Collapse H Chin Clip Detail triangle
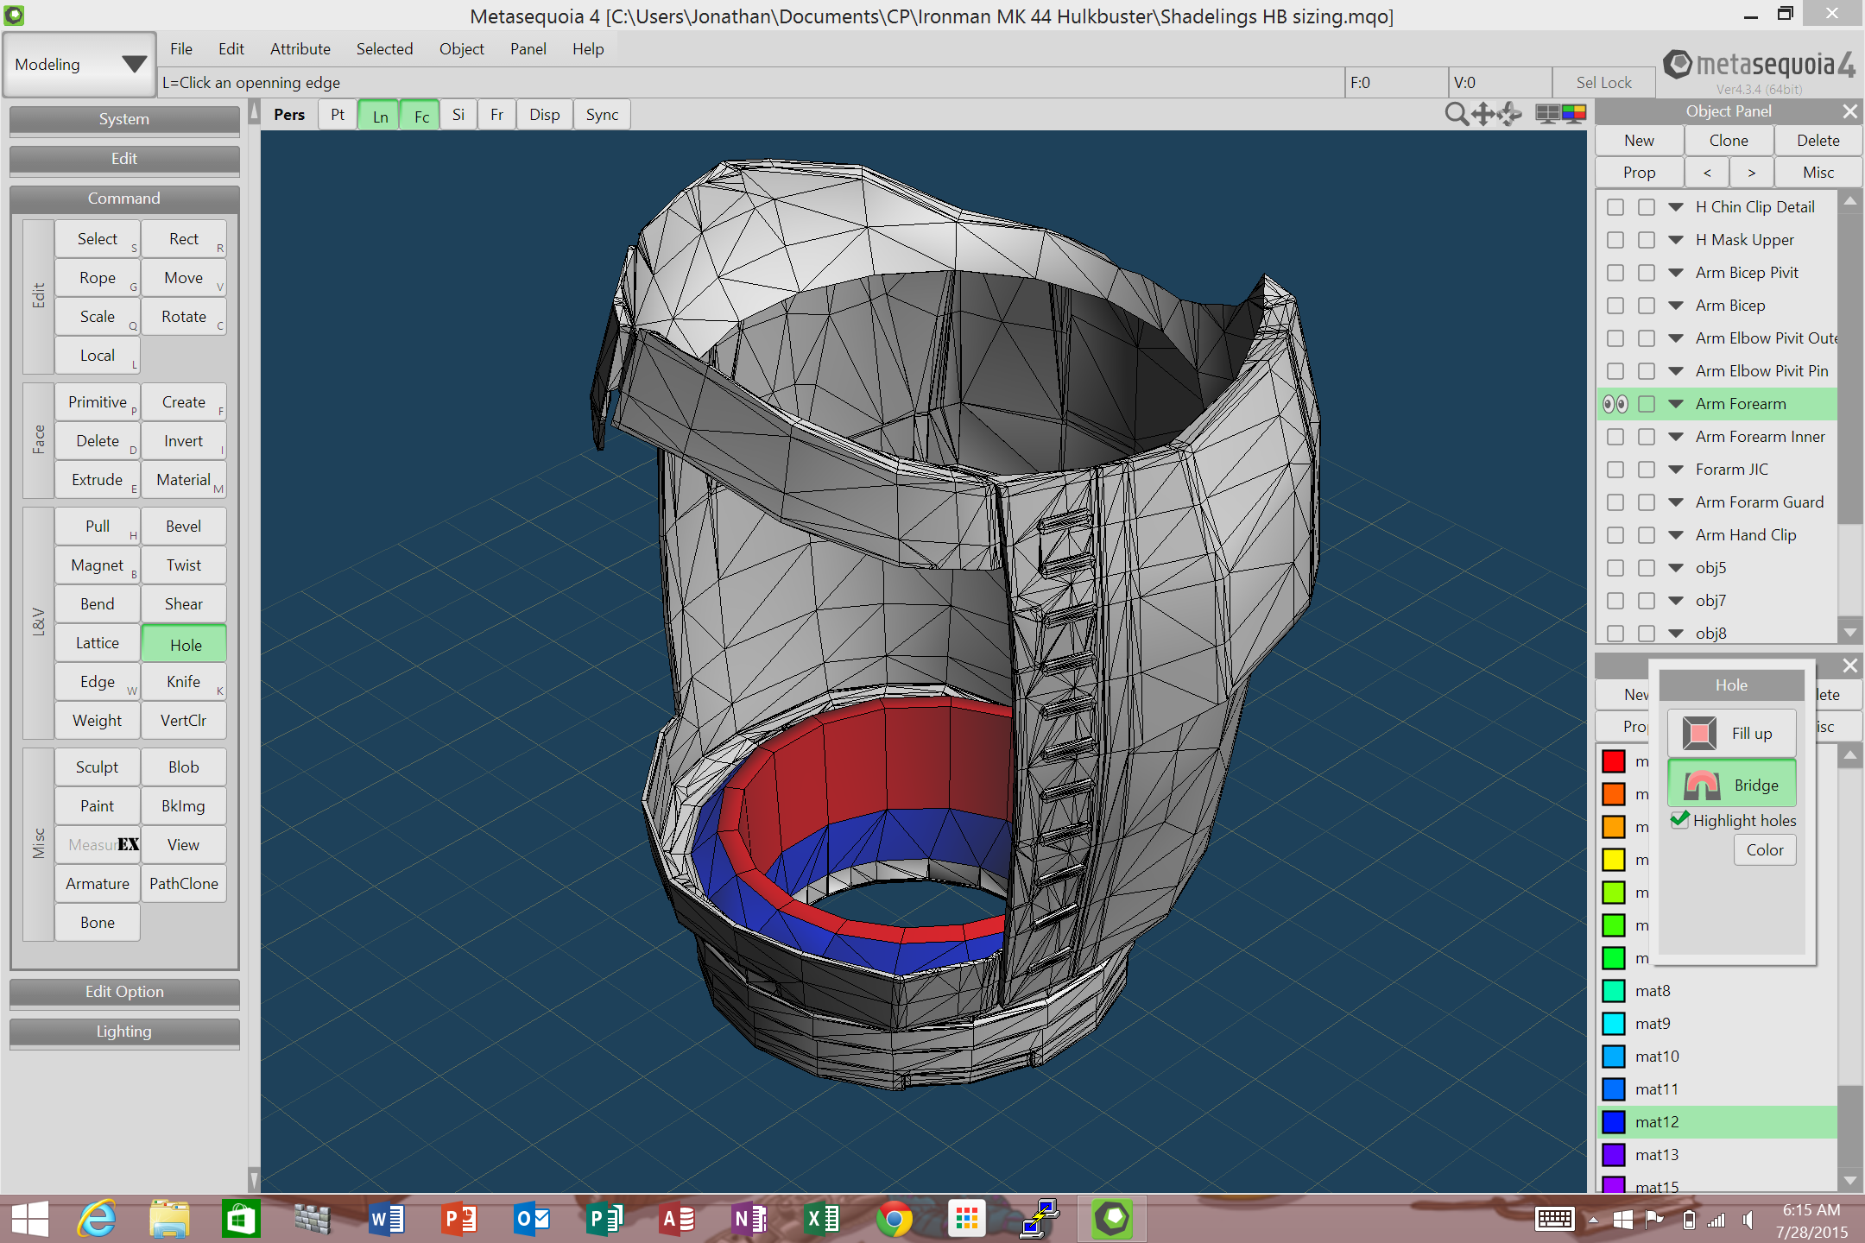The height and width of the screenshot is (1243, 1865). (x=1676, y=207)
